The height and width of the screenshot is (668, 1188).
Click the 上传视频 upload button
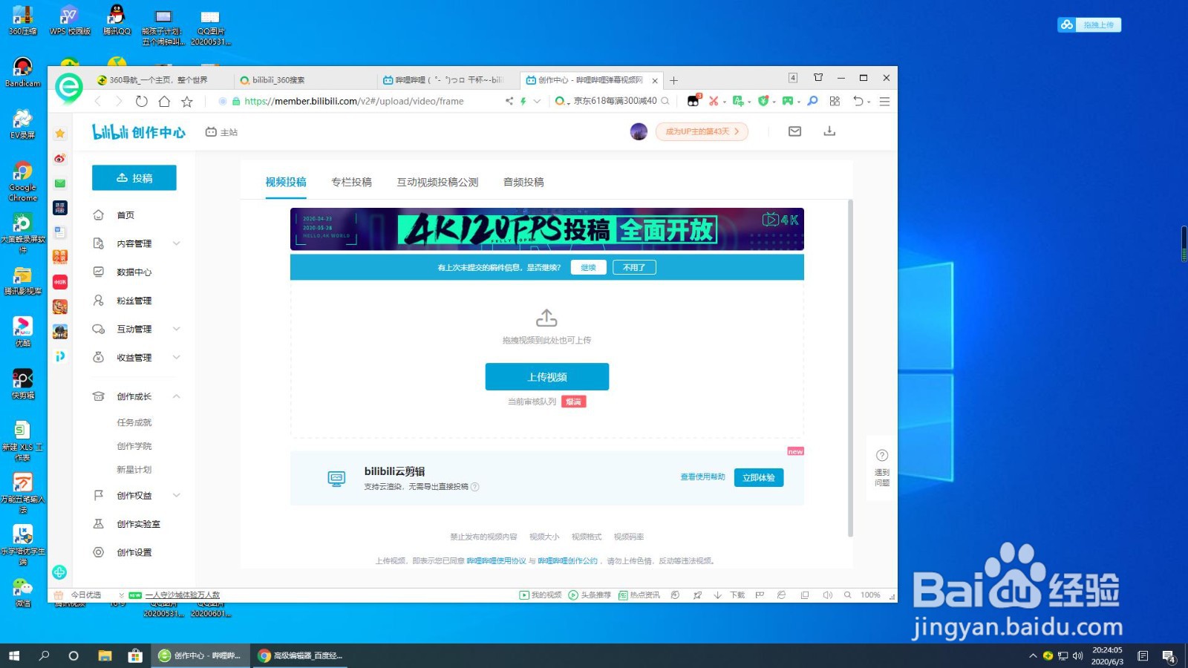tap(546, 376)
